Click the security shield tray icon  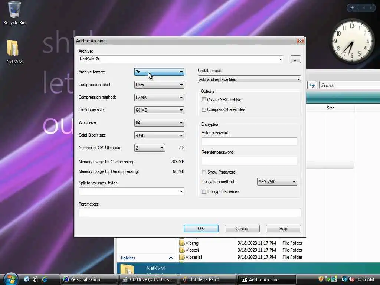(x=321, y=279)
